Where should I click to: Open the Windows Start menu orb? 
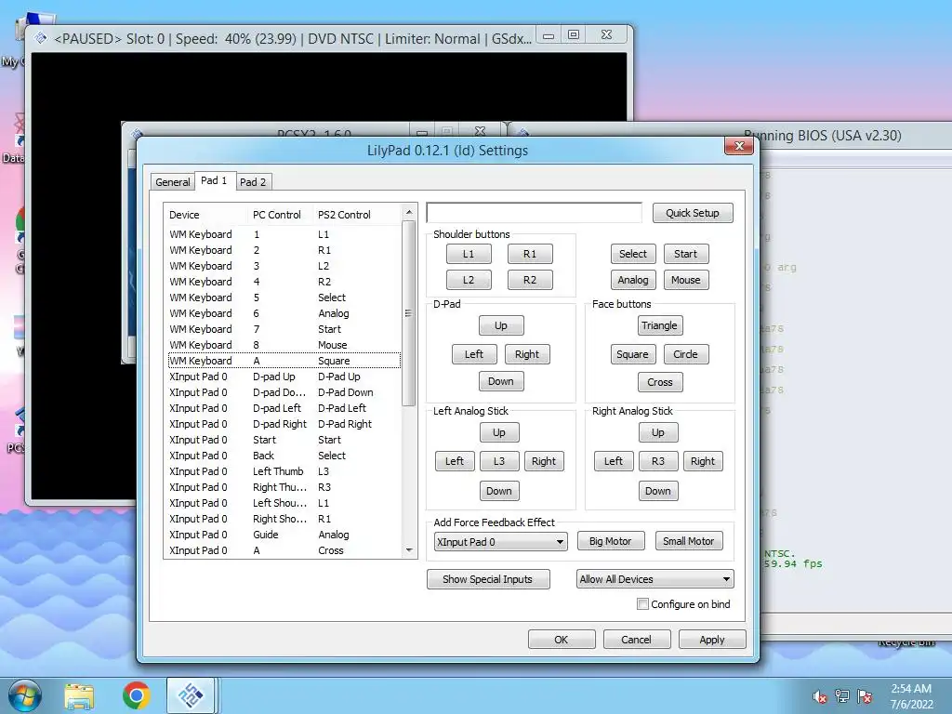[25, 695]
